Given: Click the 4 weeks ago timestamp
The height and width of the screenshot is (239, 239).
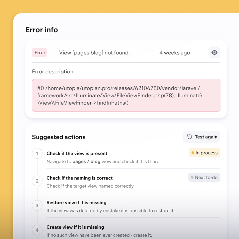Looking at the screenshot, I should point(175,52).
